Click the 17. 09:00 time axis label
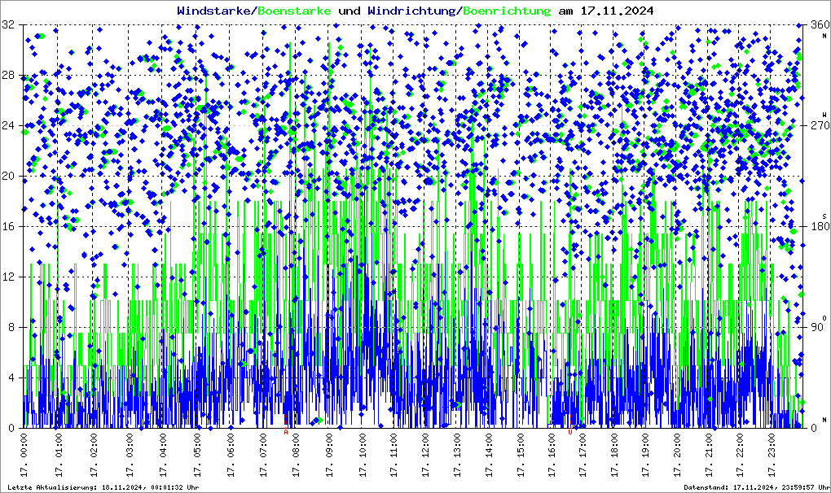The image size is (831, 493). [x=329, y=455]
